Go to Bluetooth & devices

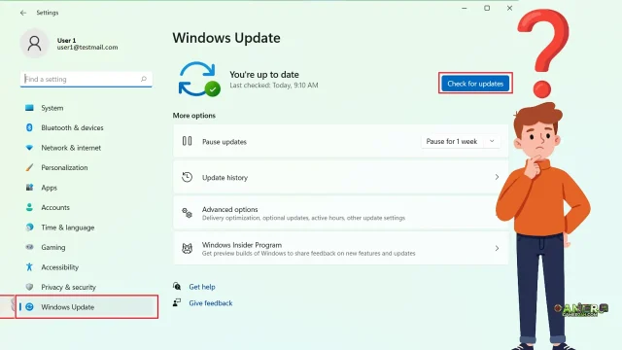tap(72, 127)
